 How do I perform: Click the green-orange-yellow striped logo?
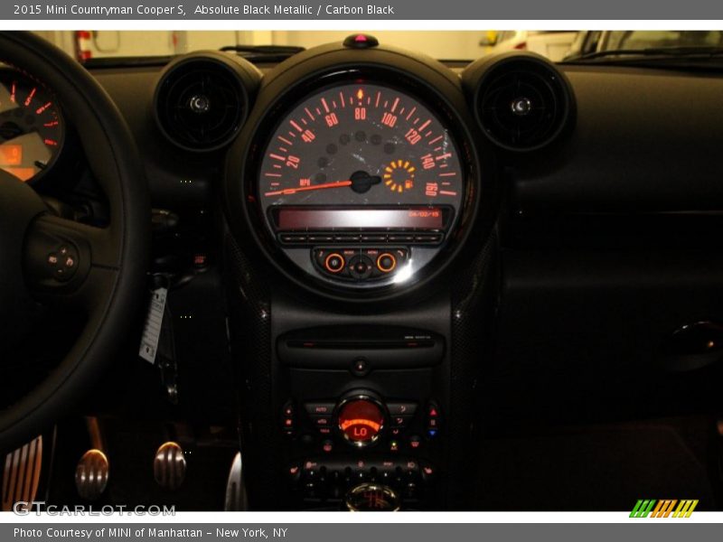click(663, 509)
